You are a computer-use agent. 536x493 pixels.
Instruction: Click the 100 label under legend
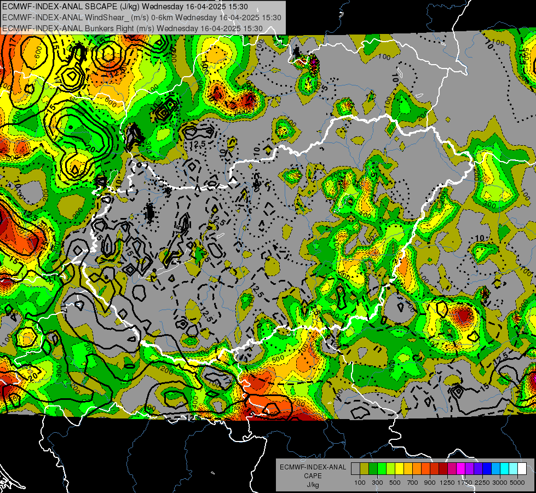point(360,483)
